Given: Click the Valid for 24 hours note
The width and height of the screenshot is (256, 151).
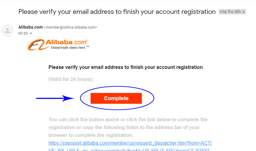Looking at the screenshot, I should coord(71,79).
